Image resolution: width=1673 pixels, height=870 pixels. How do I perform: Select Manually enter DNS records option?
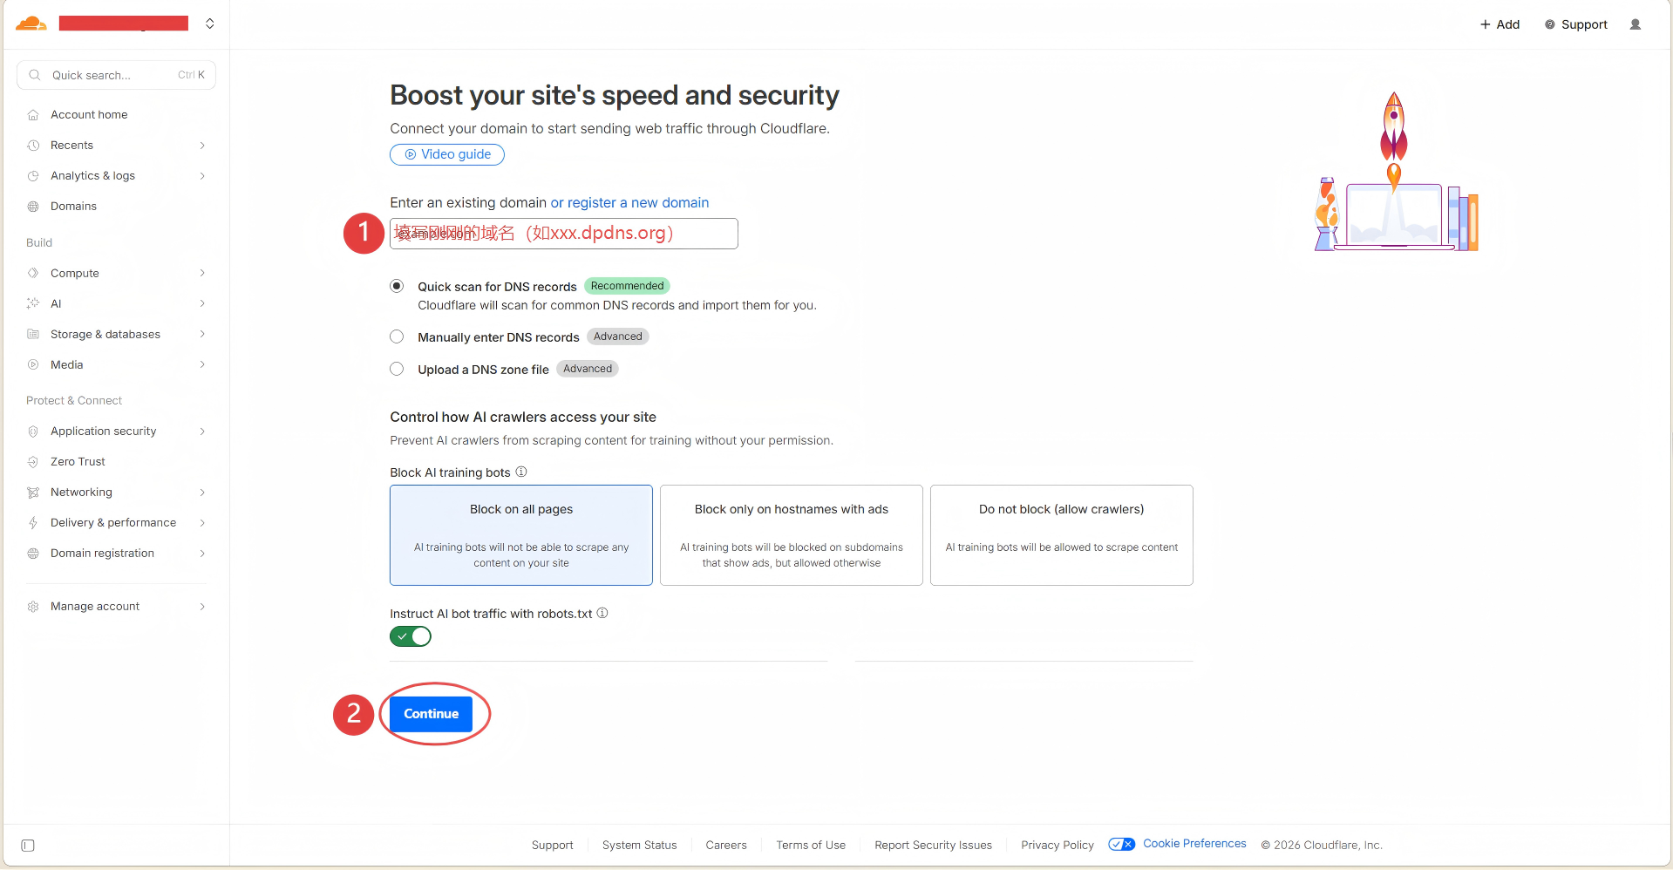coord(397,336)
